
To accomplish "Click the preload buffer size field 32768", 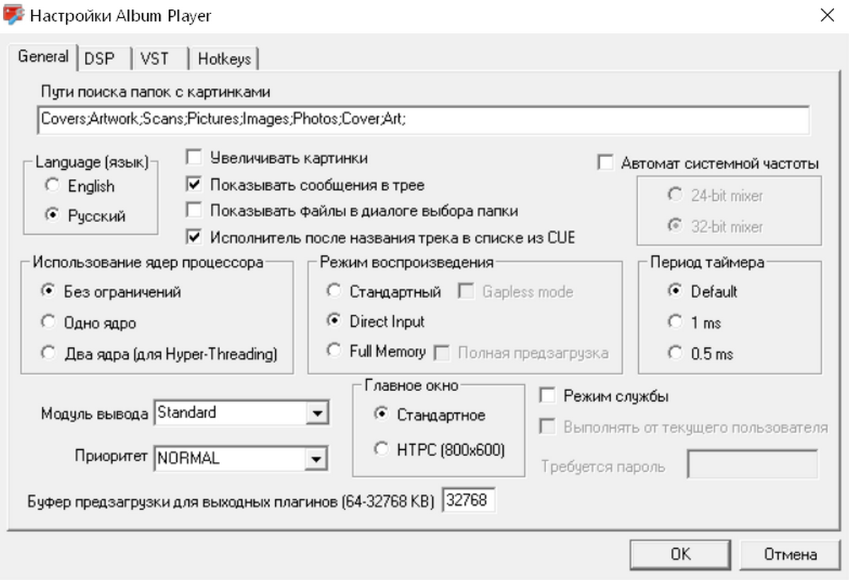I will (469, 501).
